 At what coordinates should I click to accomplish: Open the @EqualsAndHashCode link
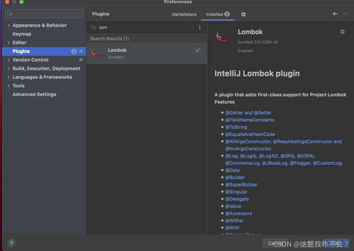tap(250, 134)
